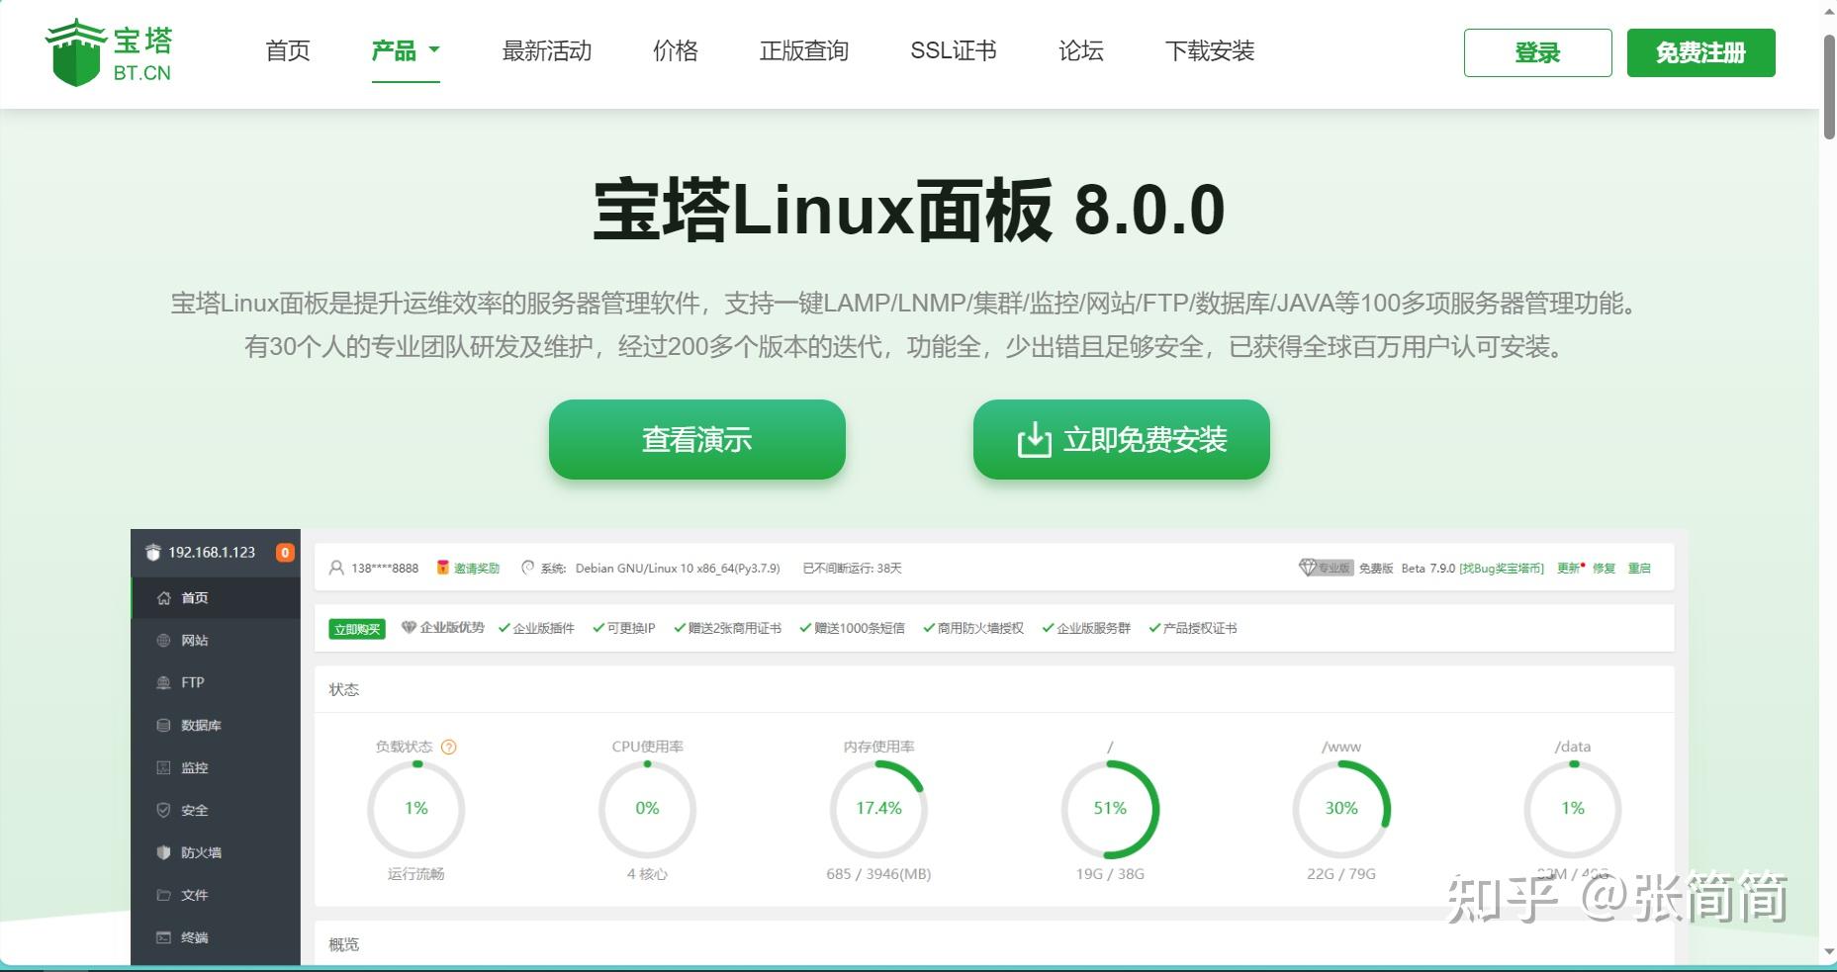1837x972 pixels.
Task: Click the /www disk 30% gauge
Action: 1341,809
